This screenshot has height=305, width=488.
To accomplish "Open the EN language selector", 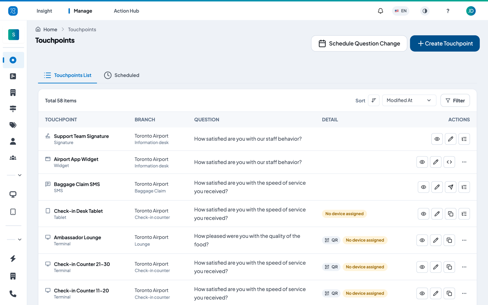I will [x=401, y=11].
